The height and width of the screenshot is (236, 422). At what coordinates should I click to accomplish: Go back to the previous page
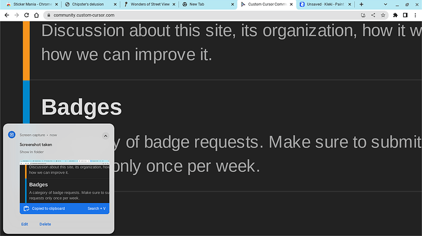[x=7, y=15]
